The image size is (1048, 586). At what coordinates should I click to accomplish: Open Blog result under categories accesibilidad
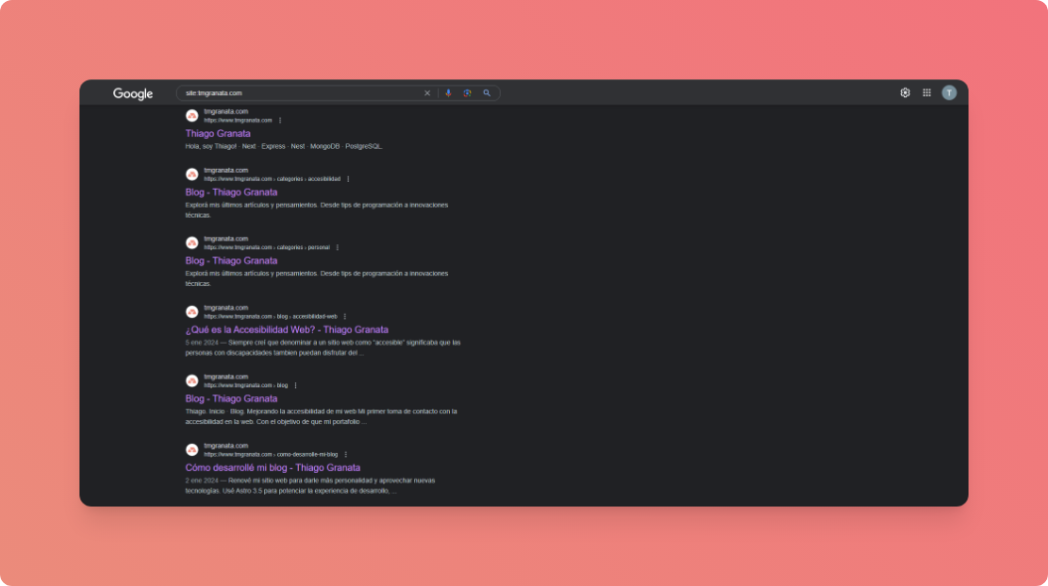tap(231, 193)
